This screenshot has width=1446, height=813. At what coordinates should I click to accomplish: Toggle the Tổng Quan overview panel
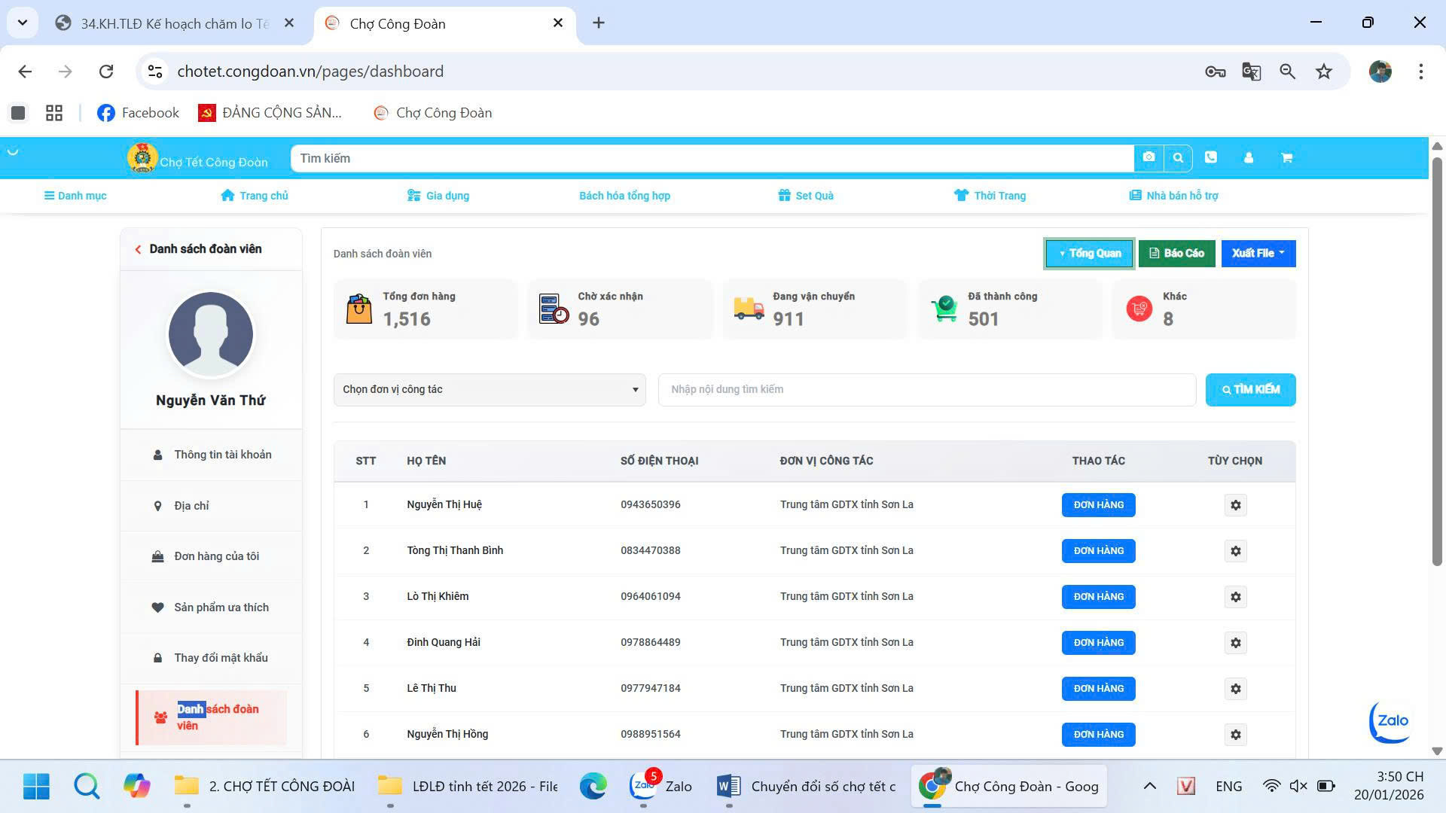(x=1089, y=253)
